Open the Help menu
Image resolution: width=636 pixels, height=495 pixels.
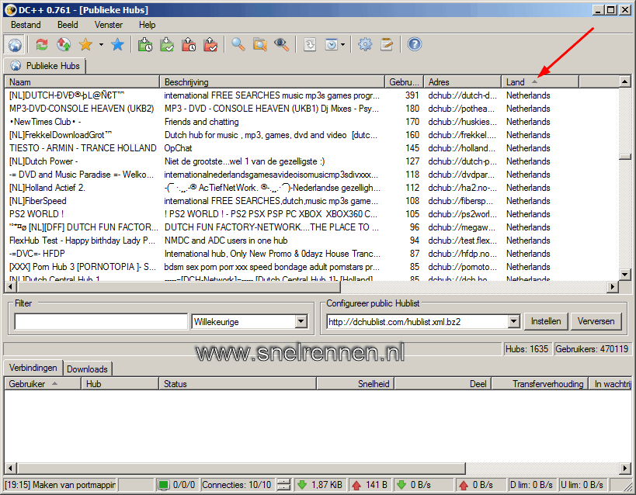click(147, 25)
